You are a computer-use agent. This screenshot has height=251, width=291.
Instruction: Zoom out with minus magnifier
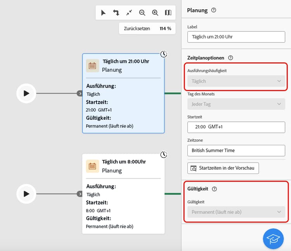(142, 13)
